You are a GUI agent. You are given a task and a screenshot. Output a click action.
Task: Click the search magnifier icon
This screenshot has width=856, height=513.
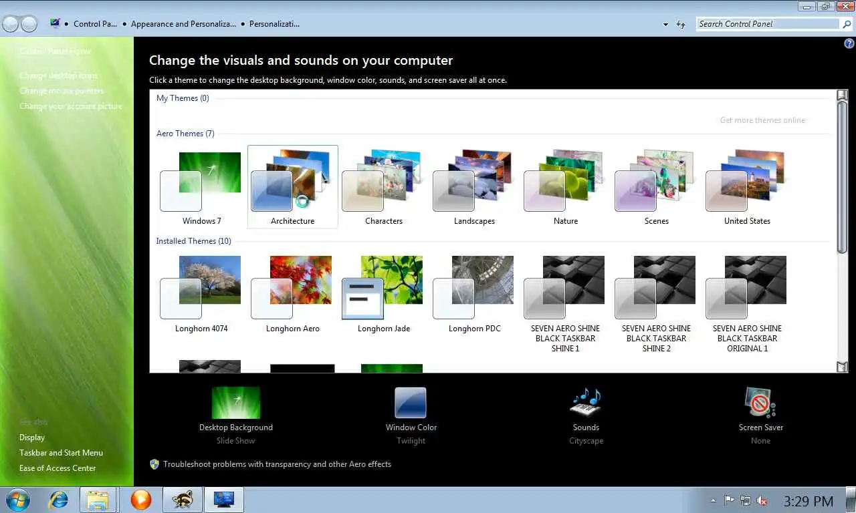point(847,24)
